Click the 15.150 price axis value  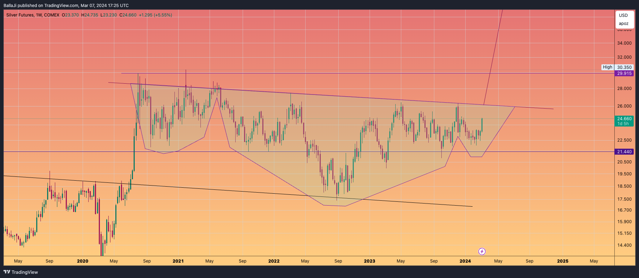point(624,233)
